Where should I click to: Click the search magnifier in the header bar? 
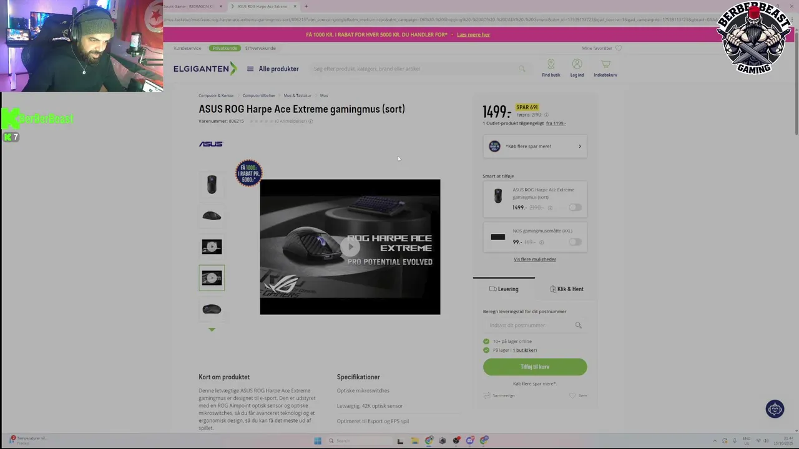pos(522,69)
